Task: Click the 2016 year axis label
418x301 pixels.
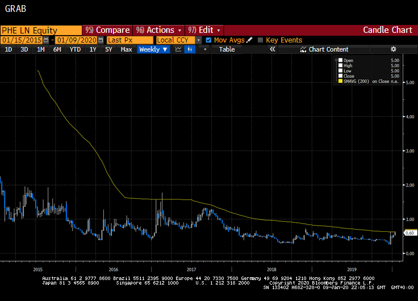Action: [x=113, y=269]
